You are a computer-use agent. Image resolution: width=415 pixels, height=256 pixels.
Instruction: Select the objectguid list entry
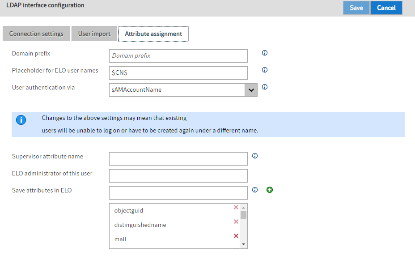click(x=129, y=210)
